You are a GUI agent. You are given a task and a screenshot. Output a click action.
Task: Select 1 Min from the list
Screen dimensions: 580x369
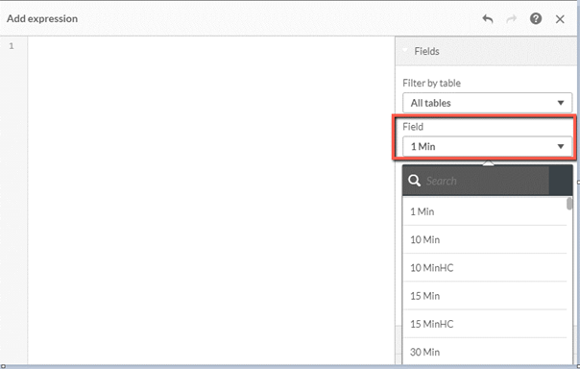(x=485, y=211)
